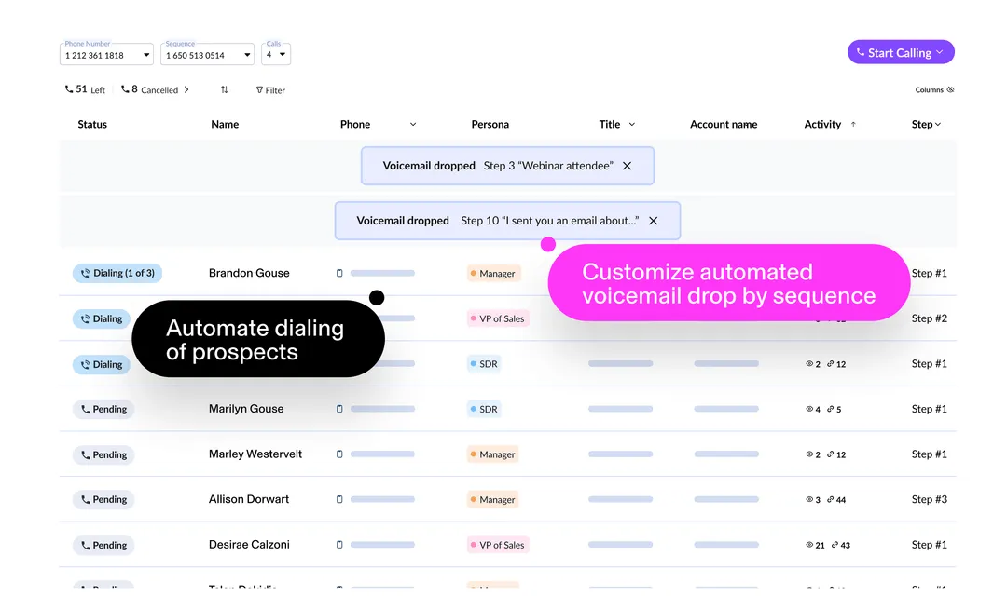The width and height of the screenshot is (1007, 596).
Task: Click the phone icon beside the 51 Left counter
Action: tap(68, 89)
